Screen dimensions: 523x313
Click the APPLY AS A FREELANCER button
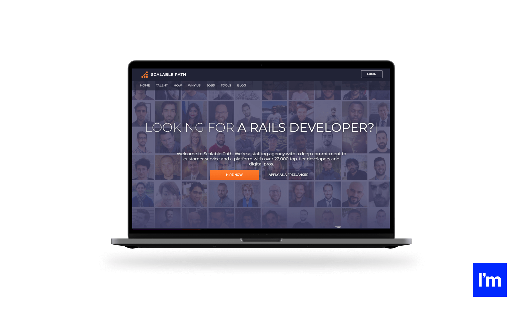click(288, 174)
